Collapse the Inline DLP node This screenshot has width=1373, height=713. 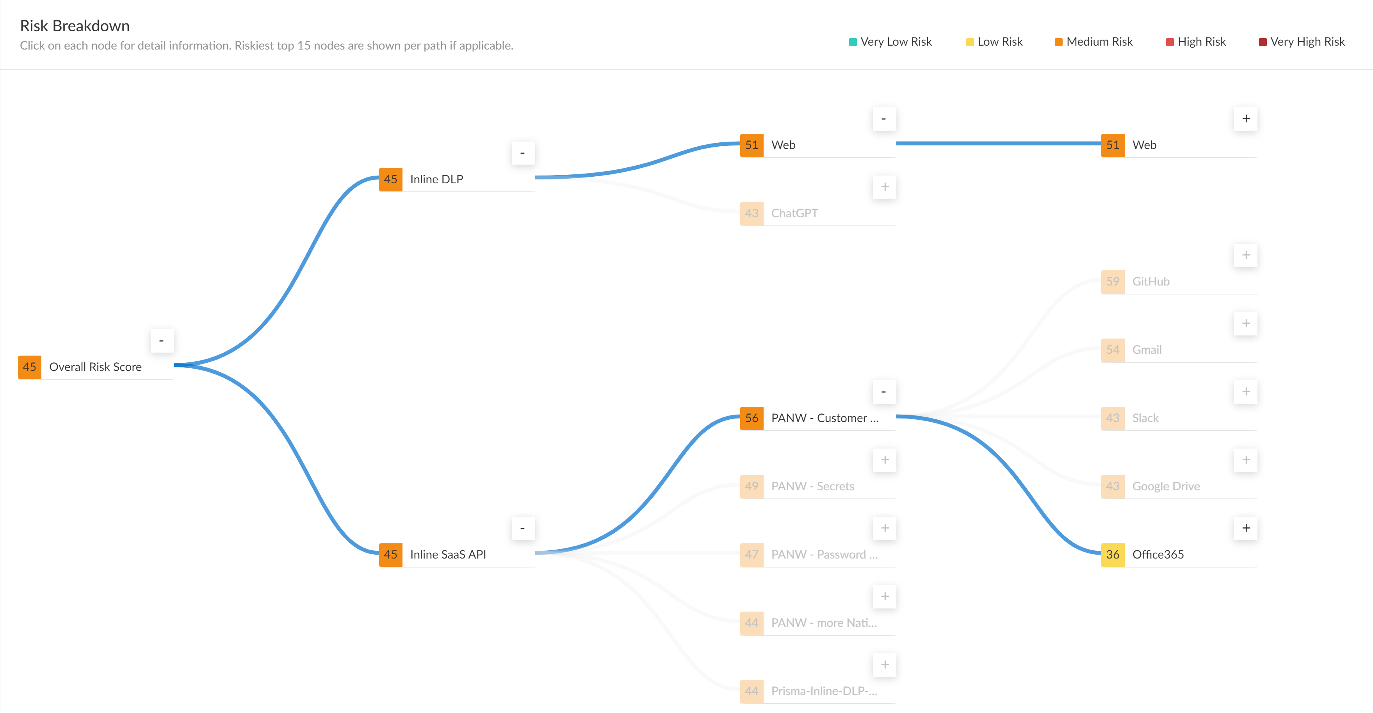click(x=522, y=153)
